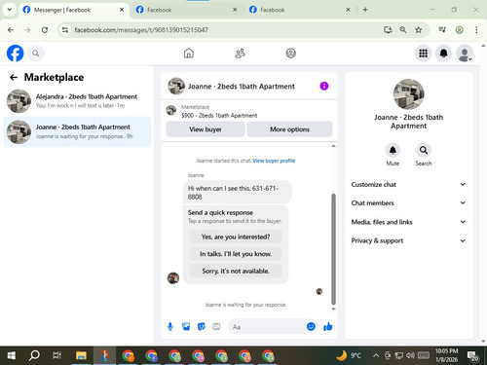487x365 pixels.
Task: Open the View buyer profile link
Action: [x=274, y=161]
